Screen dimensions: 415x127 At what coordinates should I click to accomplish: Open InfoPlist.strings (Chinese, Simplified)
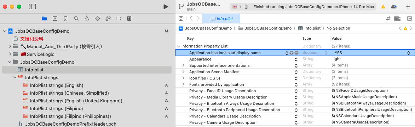coord(69,93)
